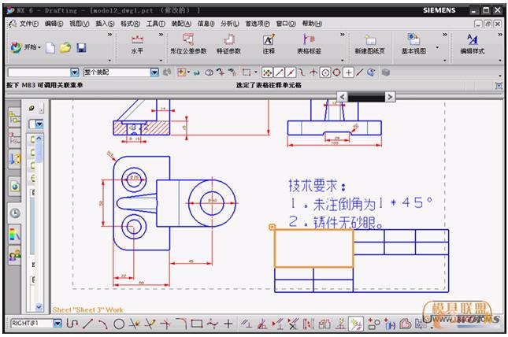The height and width of the screenshot is (337, 508).
Task: Open the 帮助(H) menu
Action: pos(312,24)
